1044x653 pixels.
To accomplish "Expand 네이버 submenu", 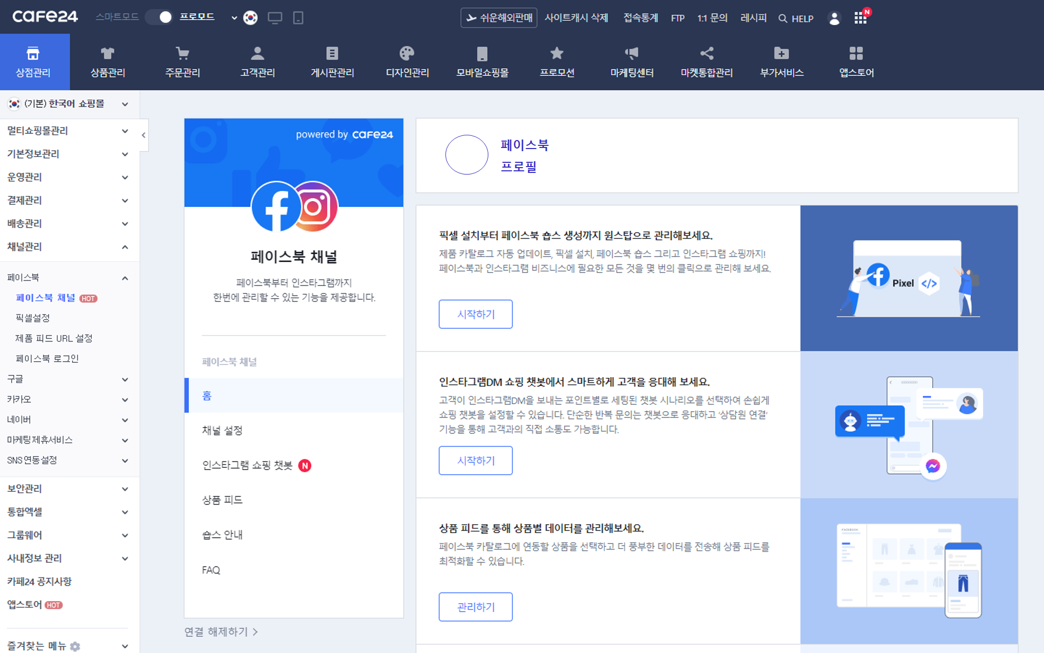I will pyautogui.click(x=69, y=420).
